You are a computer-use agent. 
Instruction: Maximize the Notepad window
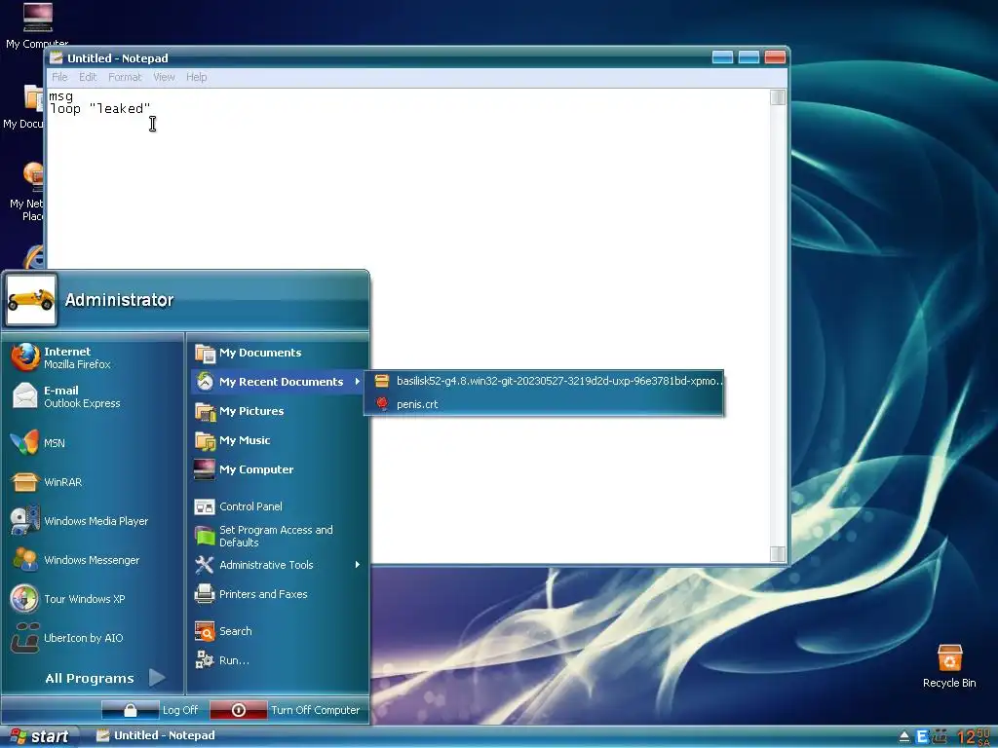748,57
